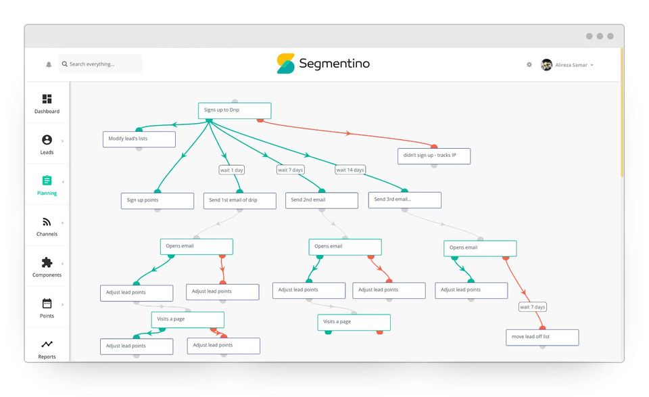Open the Components puzzle icon
The height and width of the screenshot is (397, 649).
[x=47, y=262]
